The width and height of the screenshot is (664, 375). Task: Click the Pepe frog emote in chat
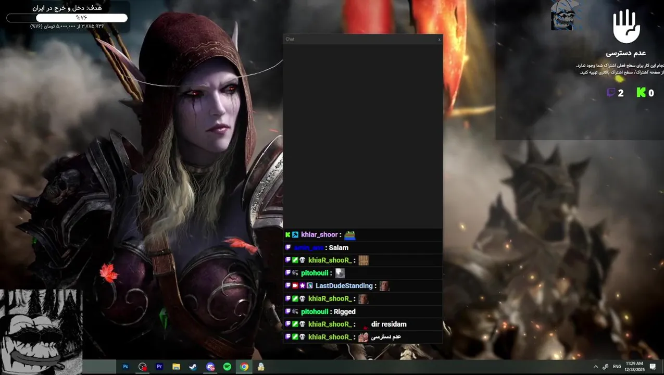[349, 235]
